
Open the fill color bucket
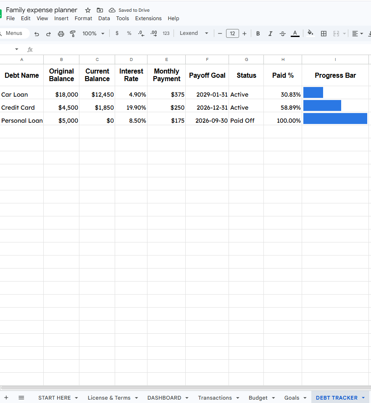[310, 33]
